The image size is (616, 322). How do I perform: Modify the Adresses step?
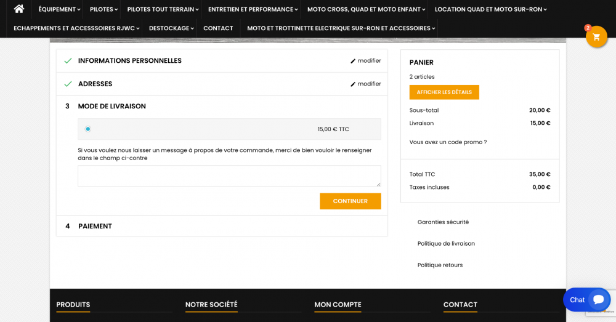pos(366,84)
